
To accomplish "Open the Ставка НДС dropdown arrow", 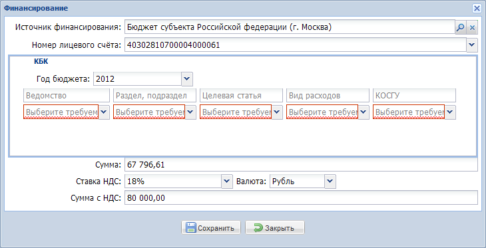I will pos(227,182).
